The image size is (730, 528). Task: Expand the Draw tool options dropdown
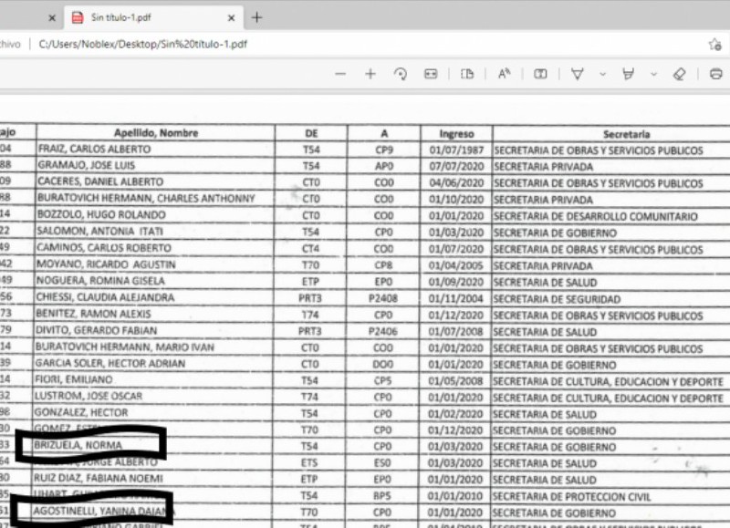pyautogui.click(x=602, y=75)
